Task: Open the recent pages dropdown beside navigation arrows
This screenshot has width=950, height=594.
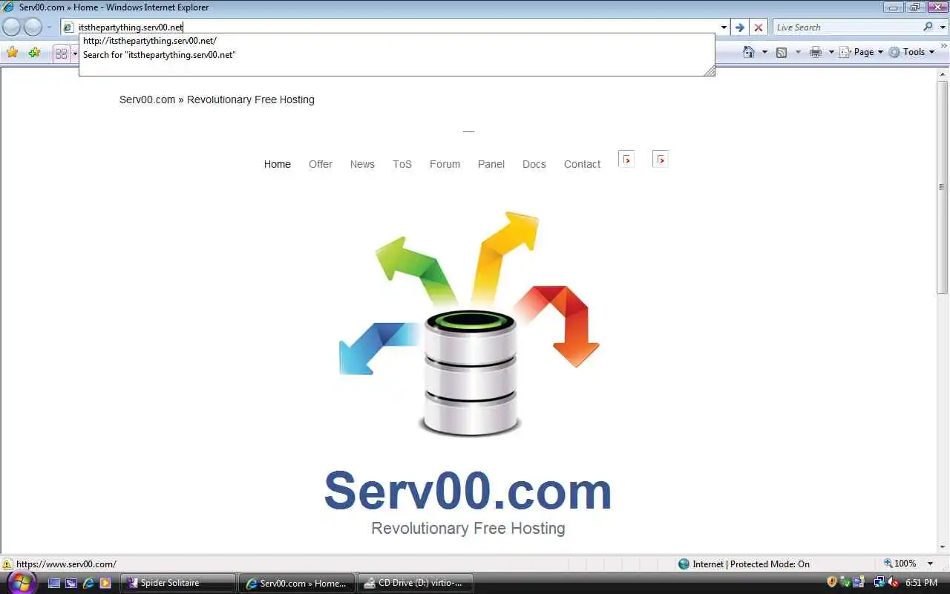Action: pos(50,27)
